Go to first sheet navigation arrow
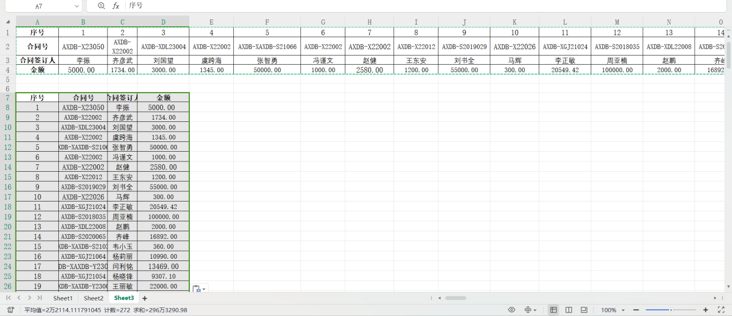 tap(9, 298)
